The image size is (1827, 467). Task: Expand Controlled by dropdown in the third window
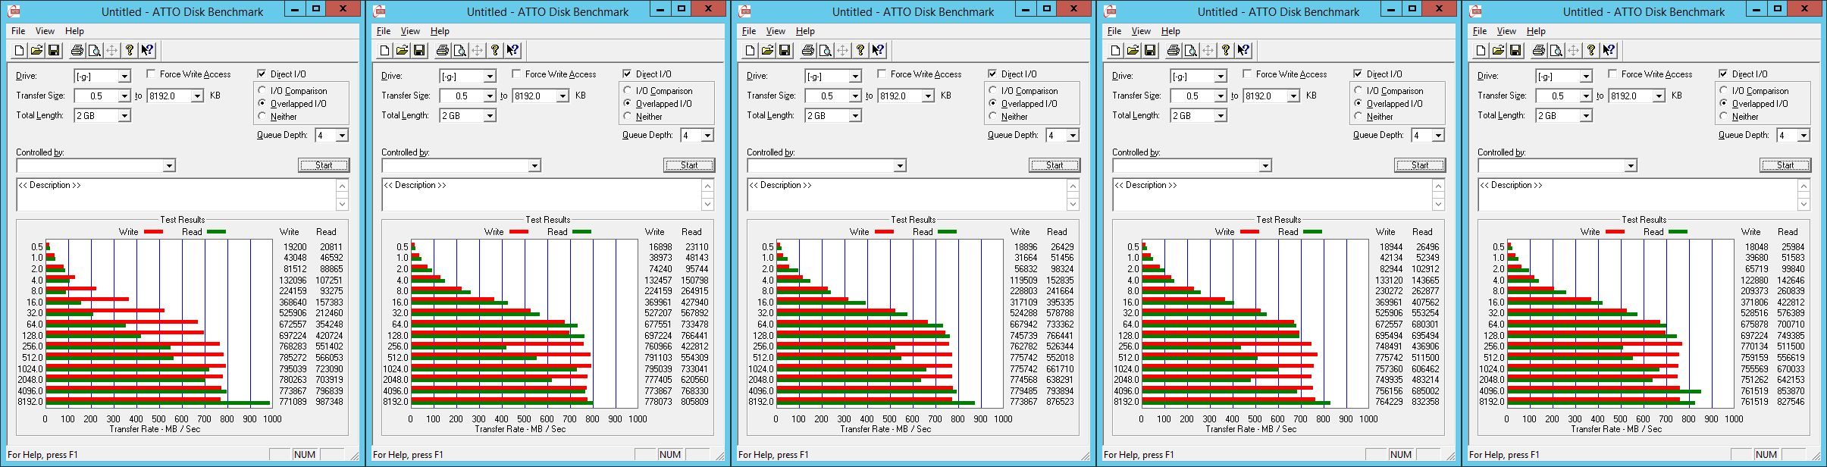point(900,166)
